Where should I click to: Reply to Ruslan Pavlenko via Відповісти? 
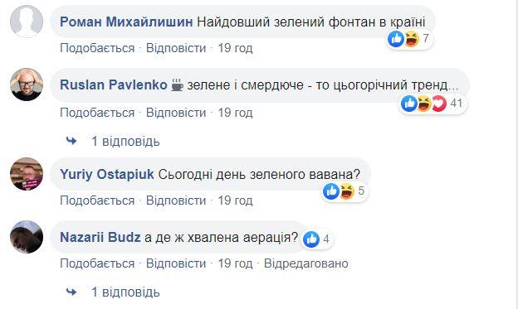(176, 113)
